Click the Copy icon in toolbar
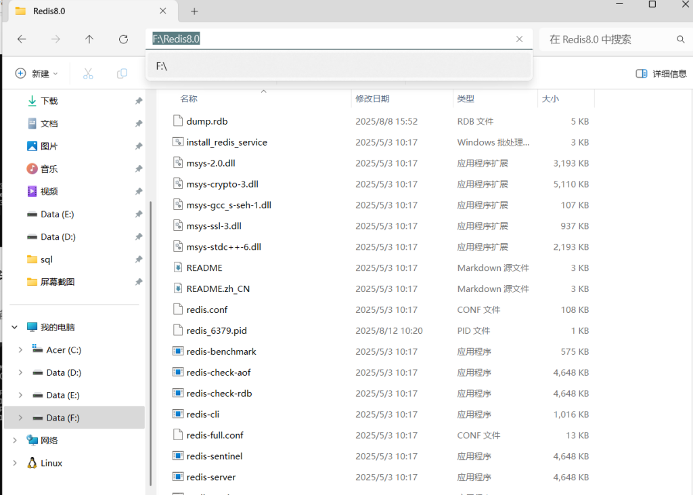This screenshot has width=693, height=495. tap(122, 74)
